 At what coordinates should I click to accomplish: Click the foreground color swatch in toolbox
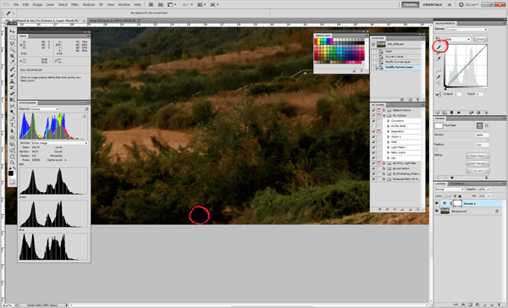click(x=11, y=173)
